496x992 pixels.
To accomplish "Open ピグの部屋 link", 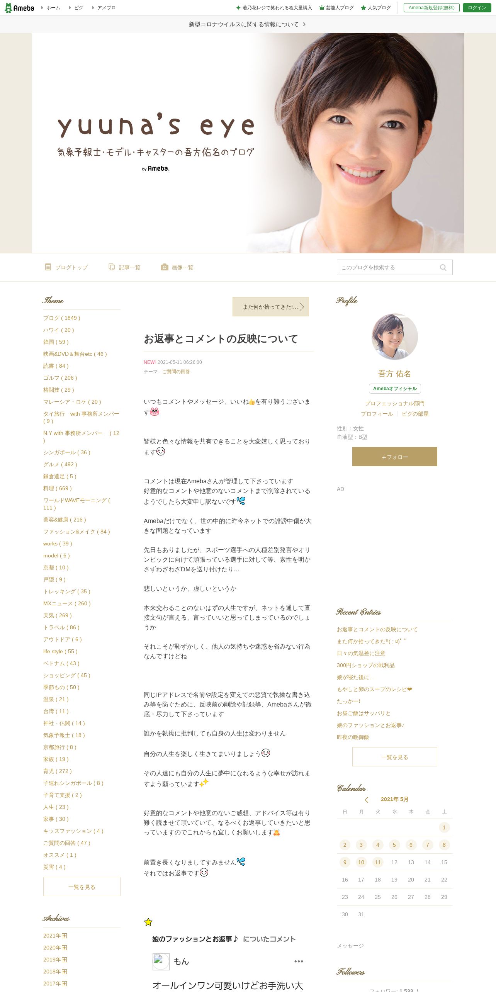I will [415, 414].
